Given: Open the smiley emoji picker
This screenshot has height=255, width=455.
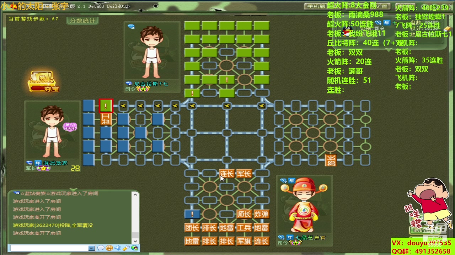Looking at the screenshot, I should click(109, 248).
